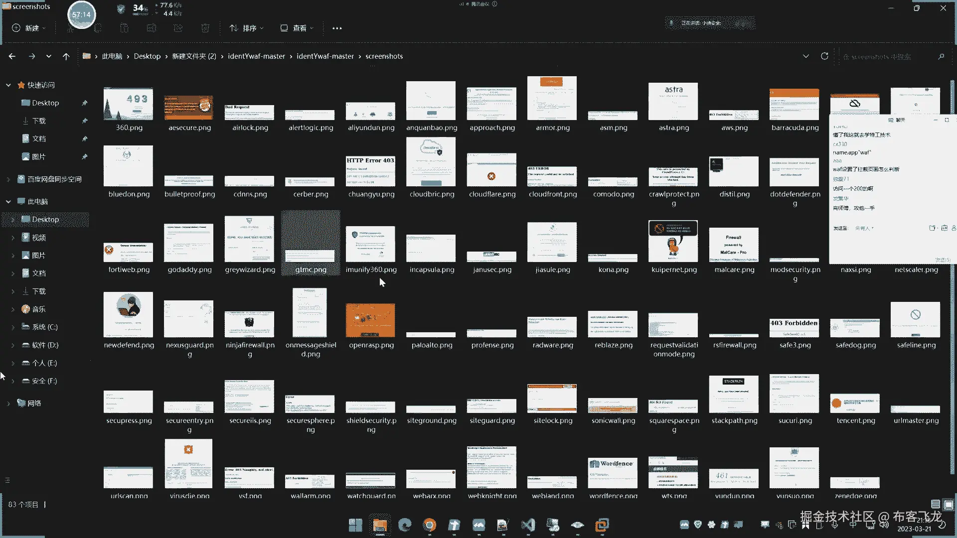Unpin Desktop from Quick access
The image size is (957, 538).
click(85, 103)
